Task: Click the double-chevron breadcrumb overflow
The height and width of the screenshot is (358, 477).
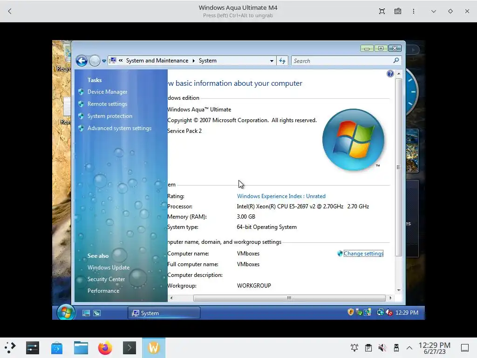Action: (121, 60)
